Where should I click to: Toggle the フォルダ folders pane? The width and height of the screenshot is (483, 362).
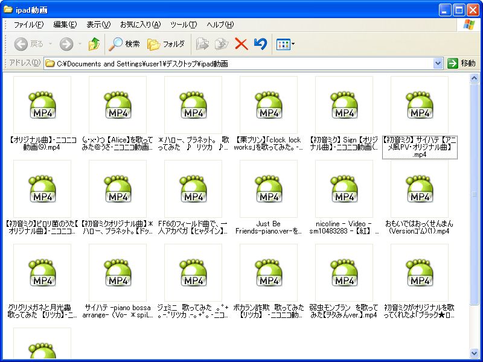click(165, 44)
